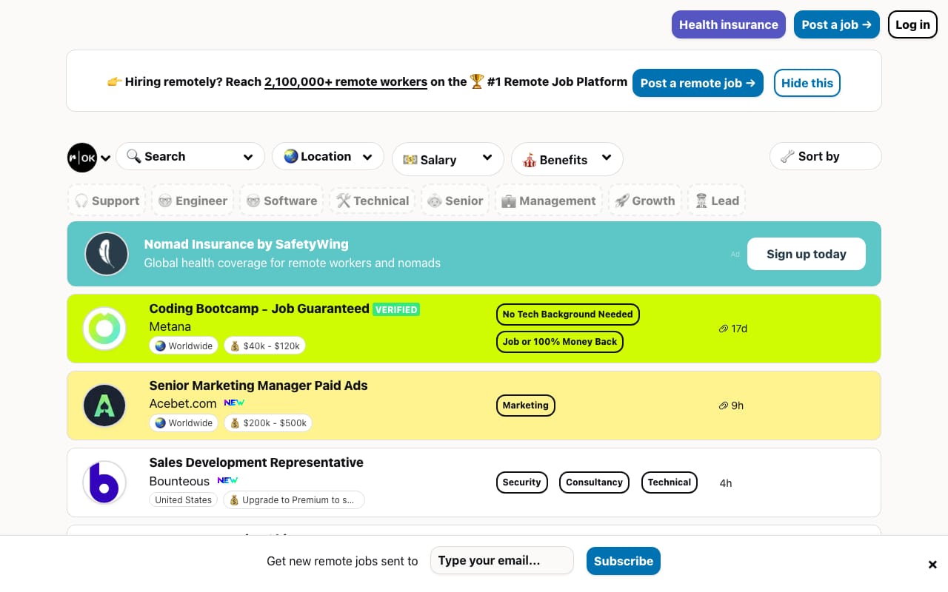Open the 2,100,000+ remote workers link

[346, 82]
